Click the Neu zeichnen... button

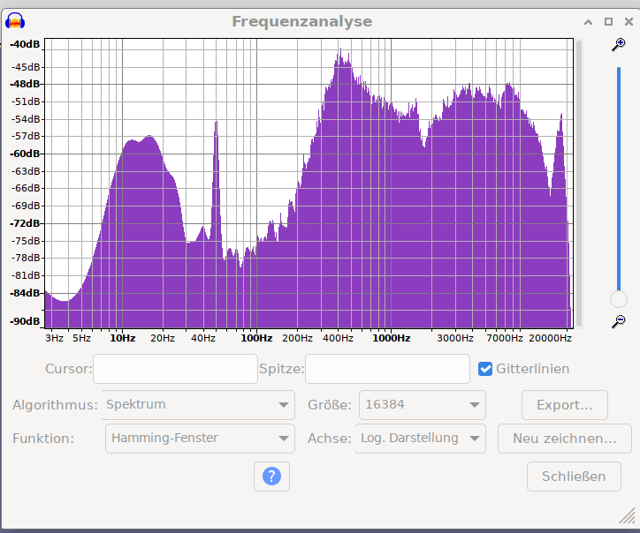pyautogui.click(x=565, y=438)
